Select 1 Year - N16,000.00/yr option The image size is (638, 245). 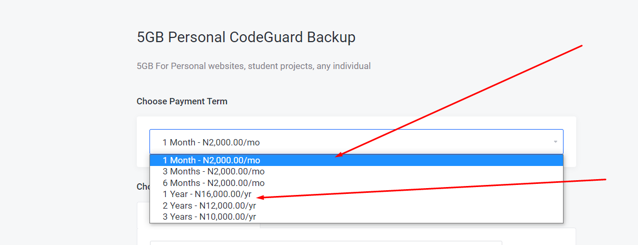click(356, 194)
